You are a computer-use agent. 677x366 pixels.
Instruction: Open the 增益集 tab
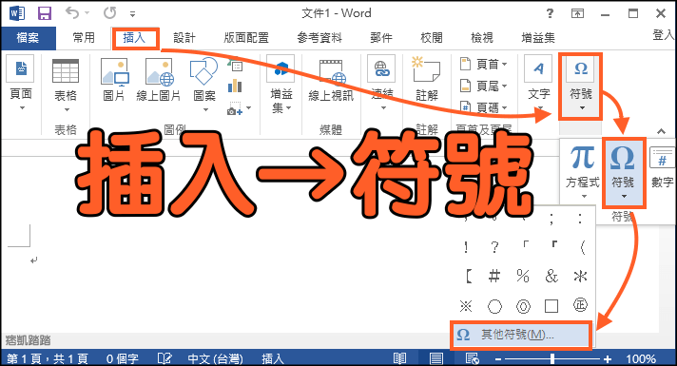coord(538,38)
